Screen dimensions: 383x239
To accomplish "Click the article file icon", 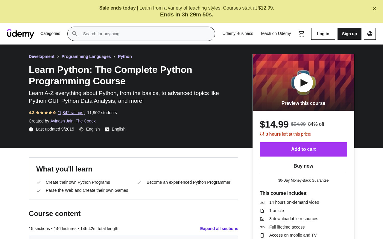I will (262, 211).
